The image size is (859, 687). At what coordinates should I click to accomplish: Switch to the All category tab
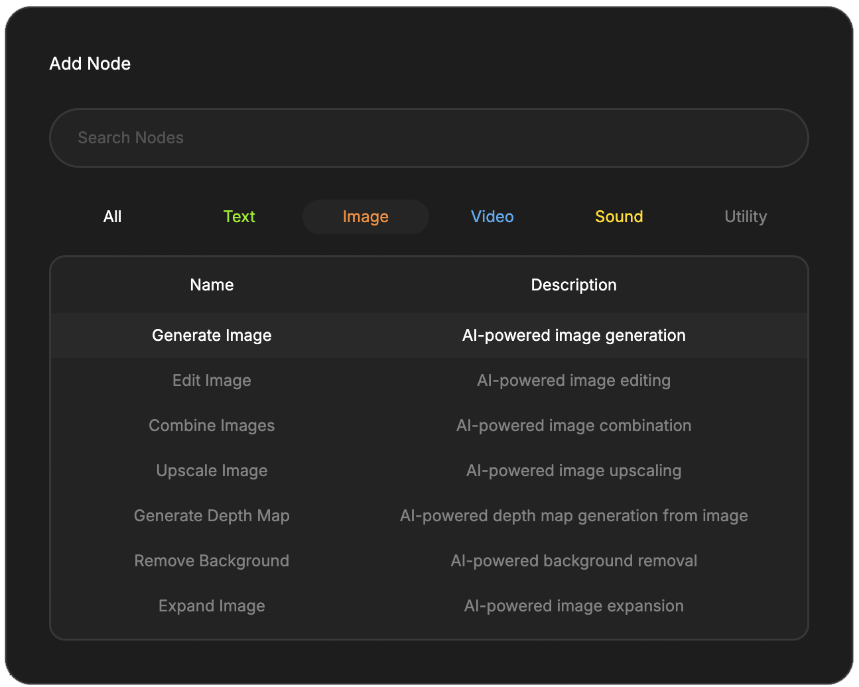coord(113,217)
